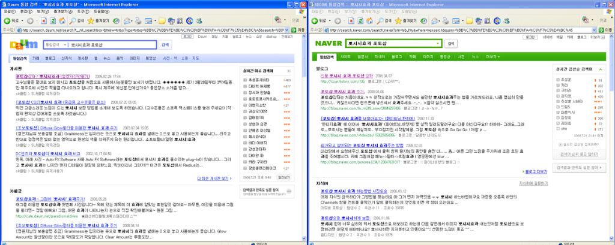Click the Print icon in the Naver window
Image resolution: width=615 pixels, height=245 pixels.
446,21
